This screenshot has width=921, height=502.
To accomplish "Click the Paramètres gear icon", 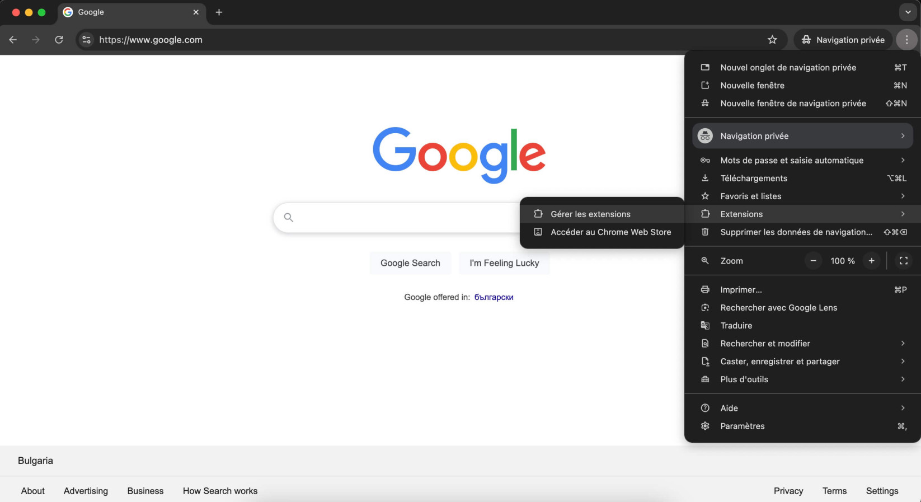I will tap(705, 426).
